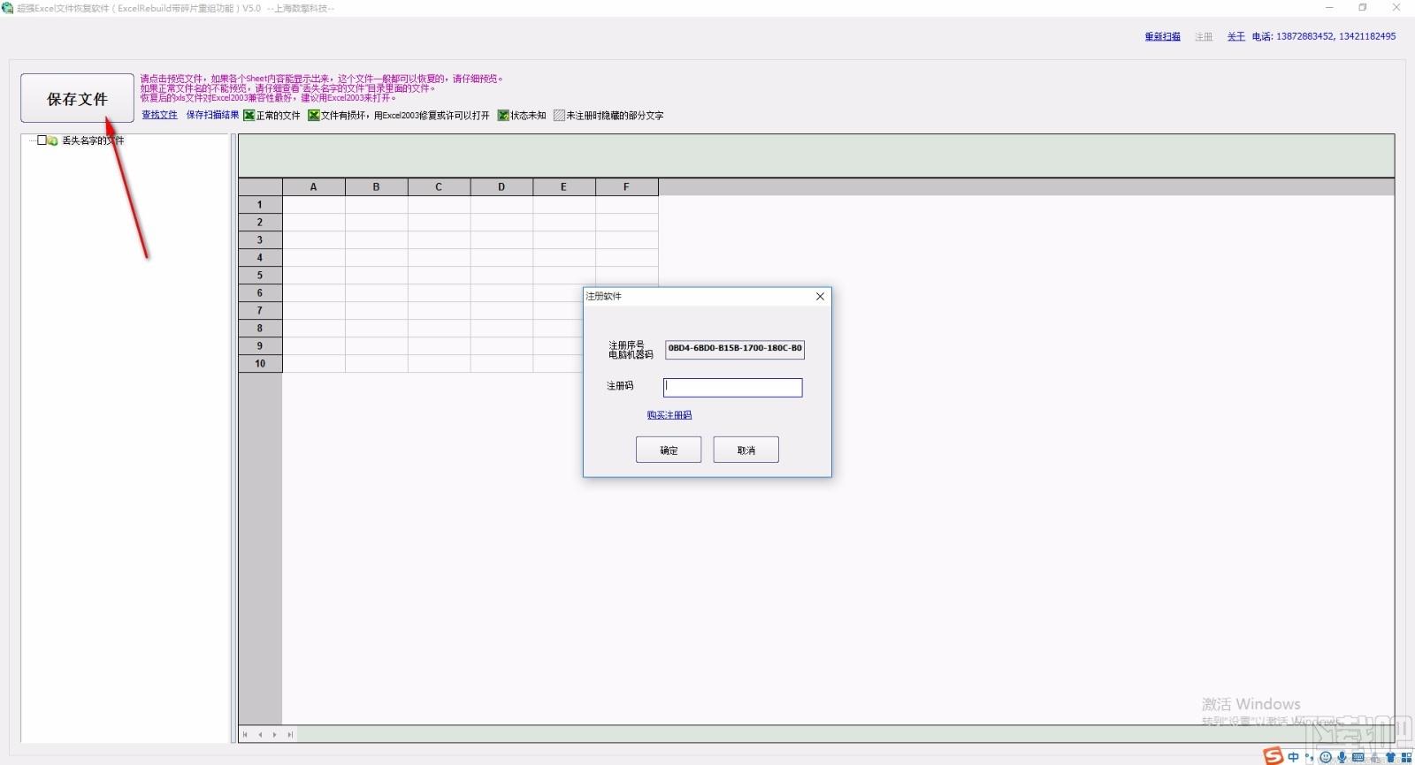Tick the 丢失名字的文件 checkbox

pos(42,140)
